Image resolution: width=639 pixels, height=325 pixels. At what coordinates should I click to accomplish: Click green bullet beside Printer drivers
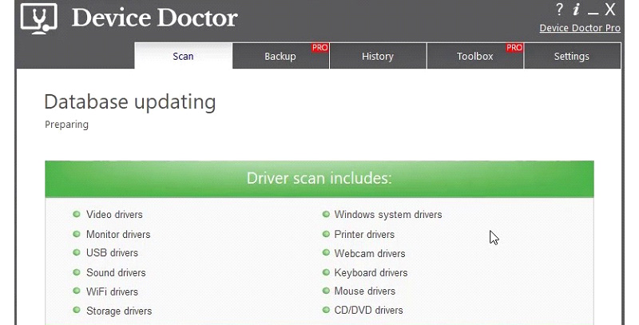(326, 234)
